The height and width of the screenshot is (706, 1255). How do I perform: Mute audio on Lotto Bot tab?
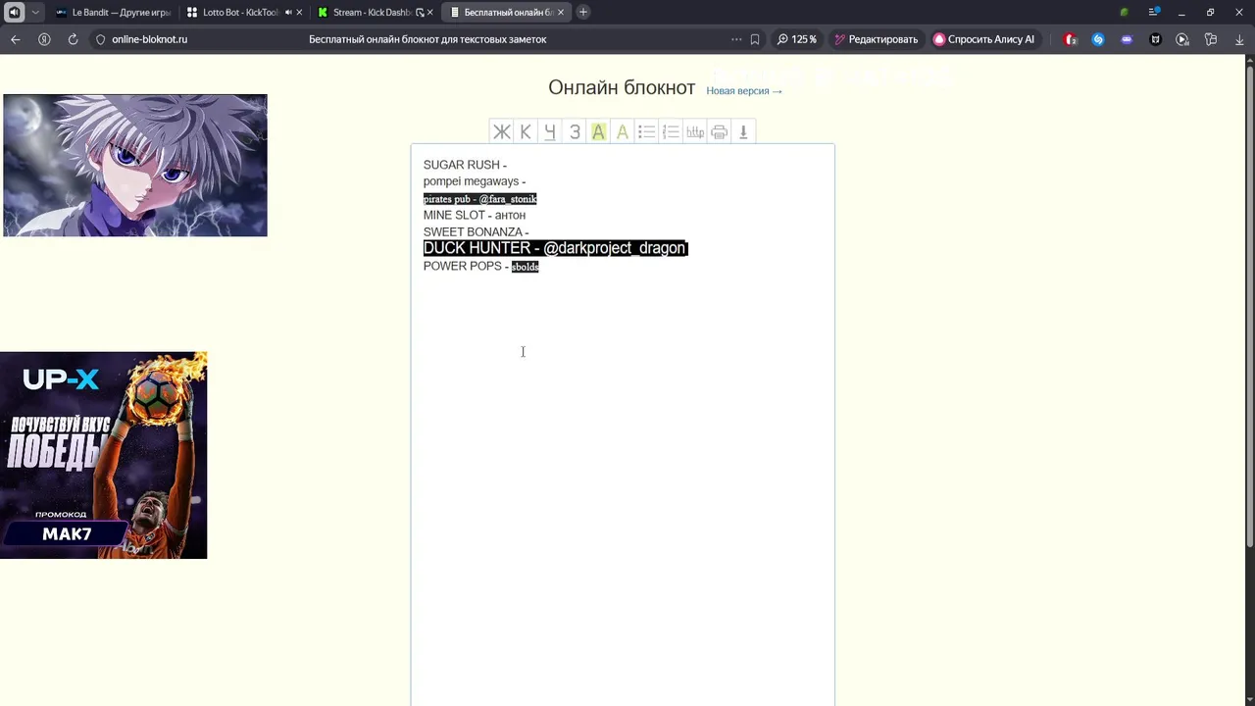[288, 13]
